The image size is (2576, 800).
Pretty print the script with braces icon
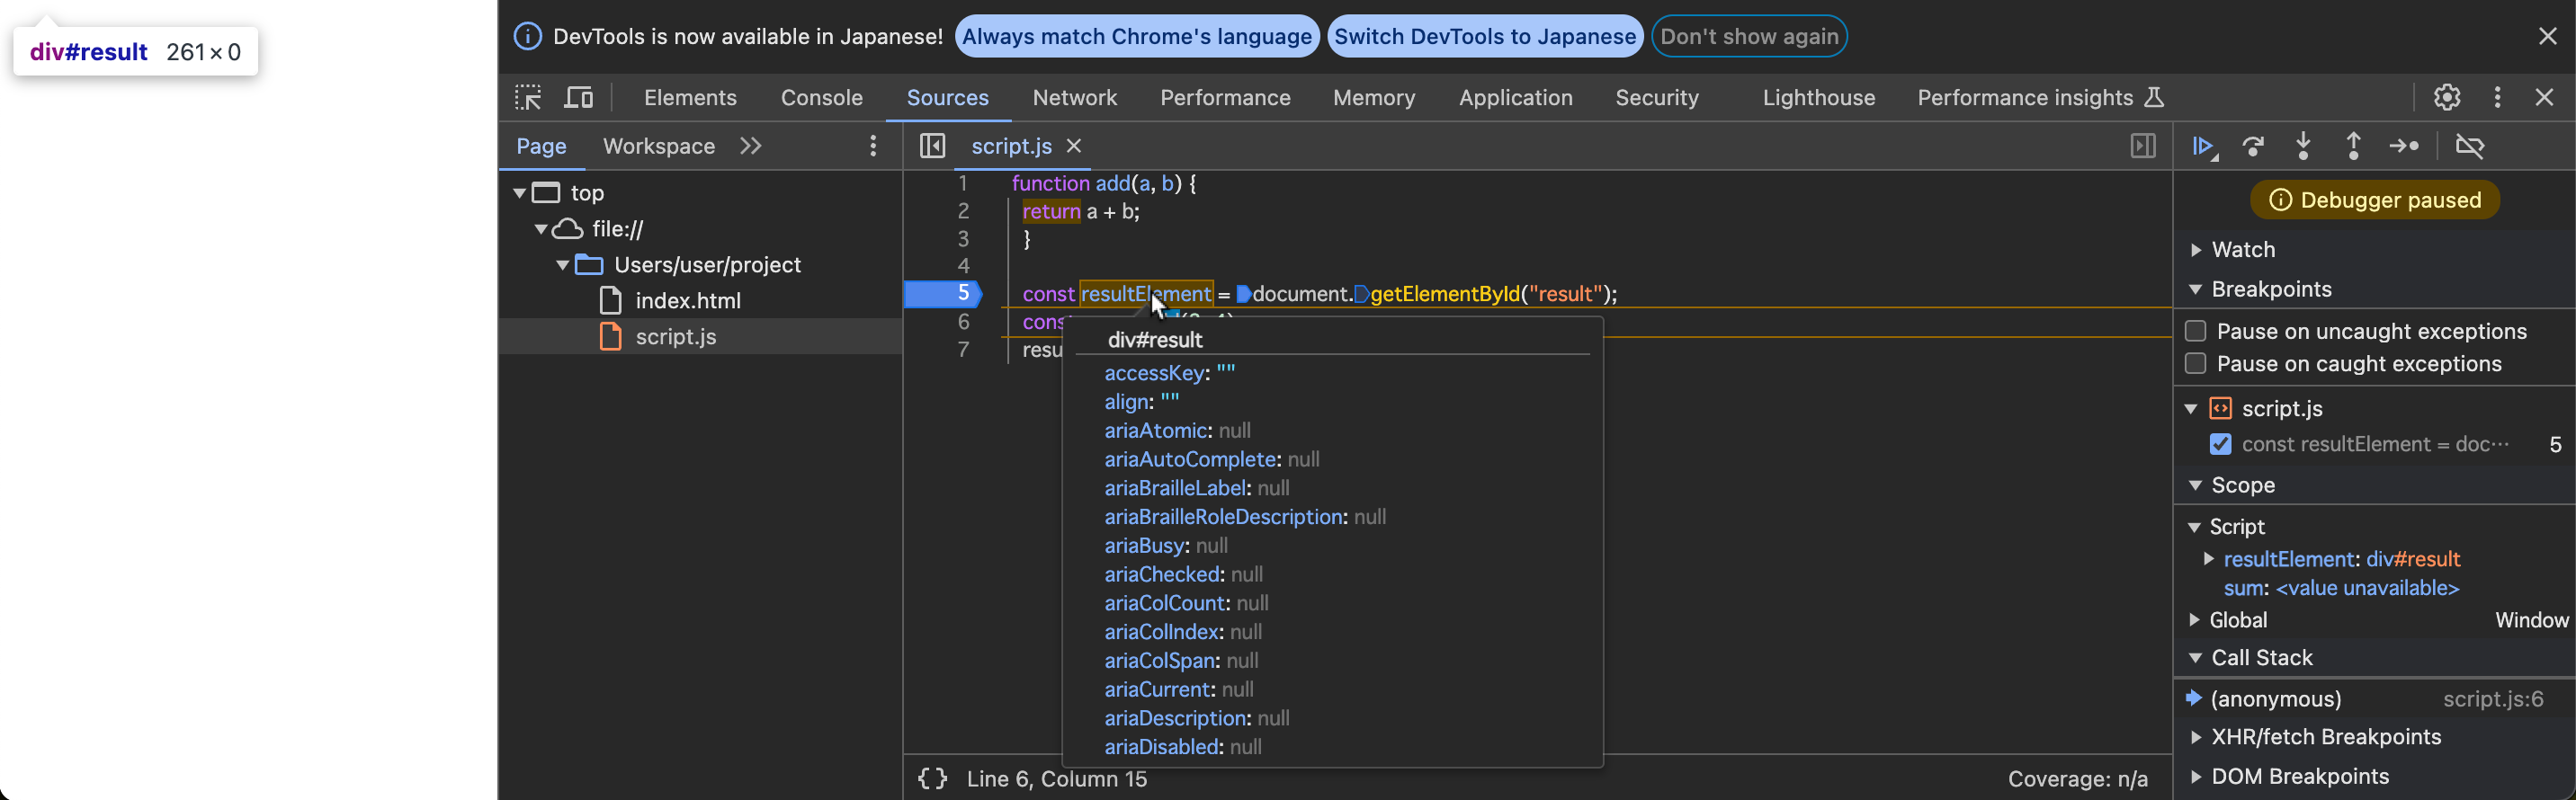tap(932, 779)
